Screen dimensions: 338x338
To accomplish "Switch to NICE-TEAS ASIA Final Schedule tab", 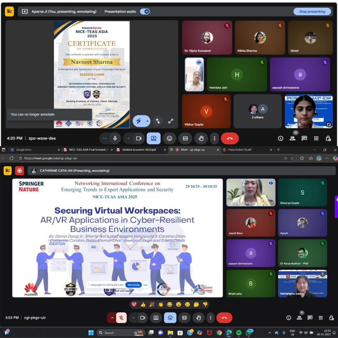I will click(x=88, y=150).
